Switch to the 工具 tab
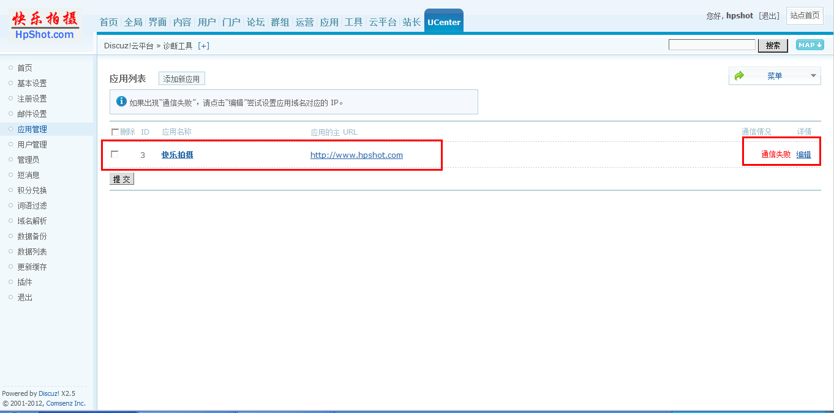834x413 pixels. coord(353,22)
